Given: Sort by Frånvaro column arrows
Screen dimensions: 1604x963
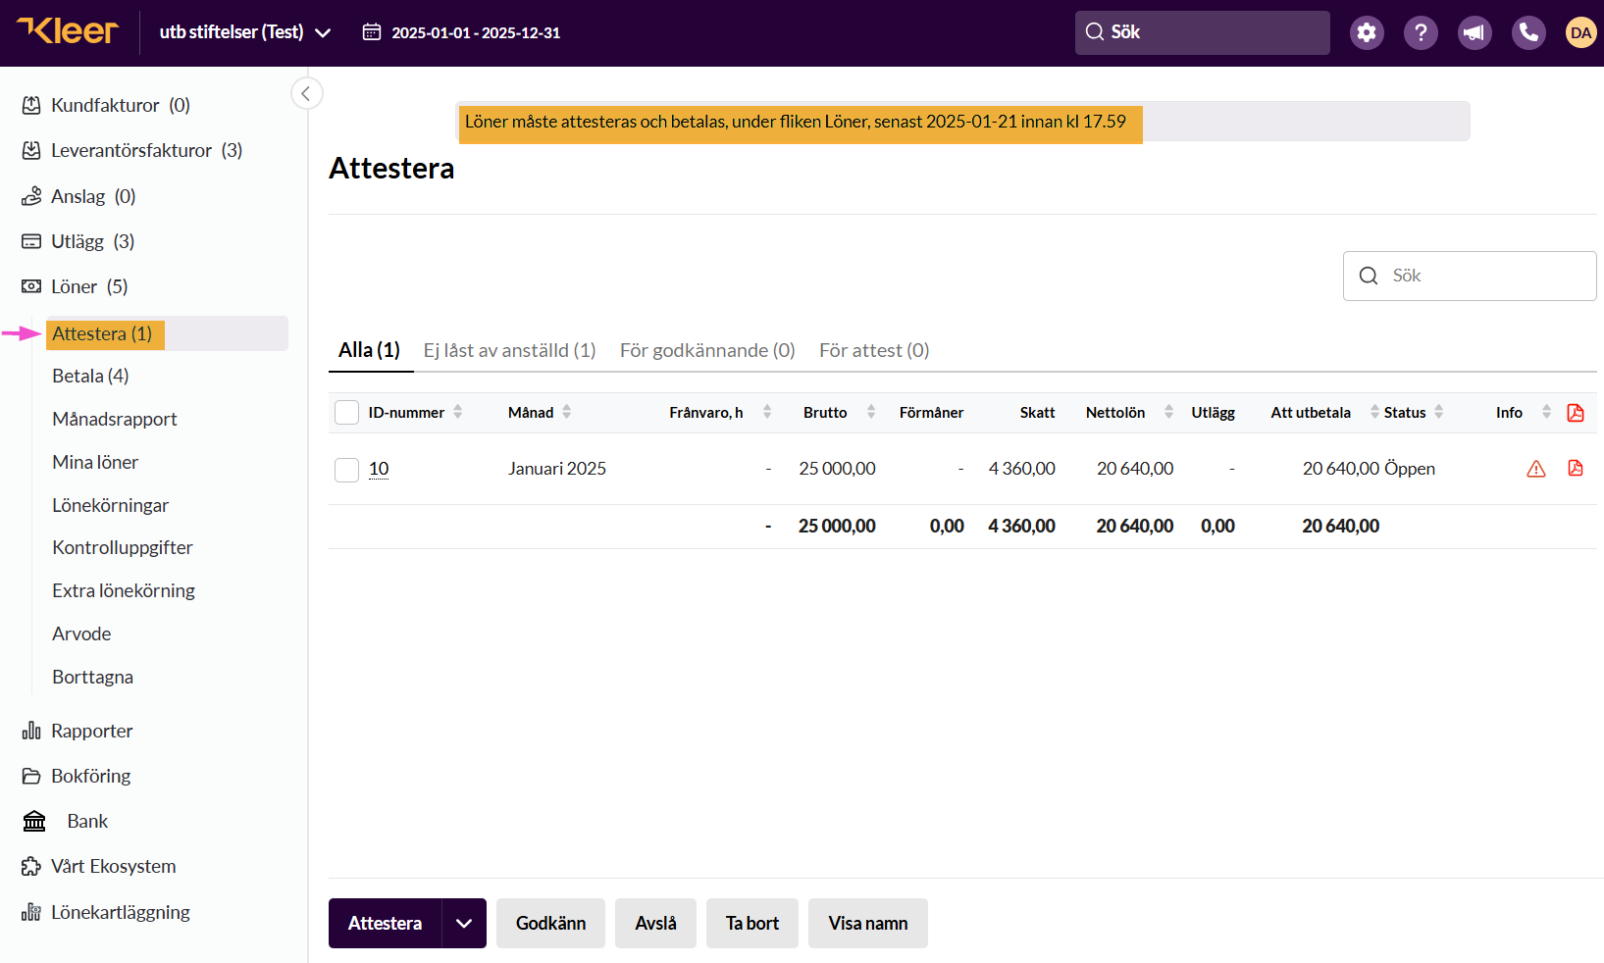Looking at the screenshot, I should (767, 412).
